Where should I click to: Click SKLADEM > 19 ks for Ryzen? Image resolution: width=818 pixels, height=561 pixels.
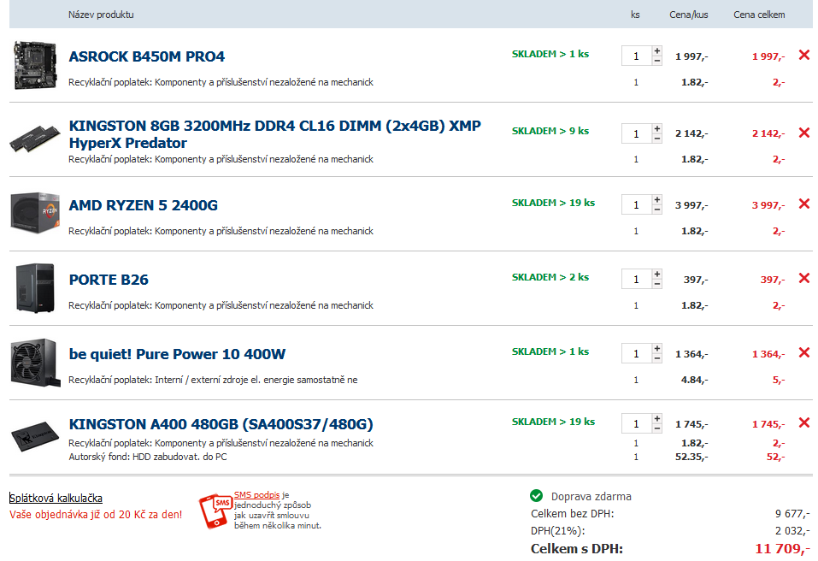pos(553,203)
